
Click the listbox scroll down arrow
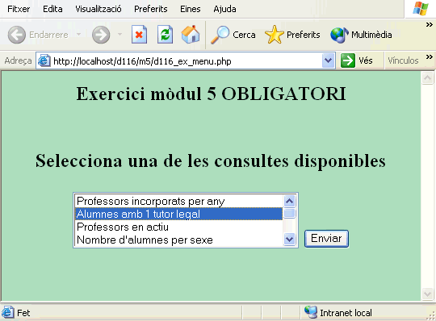[x=290, y=240]
